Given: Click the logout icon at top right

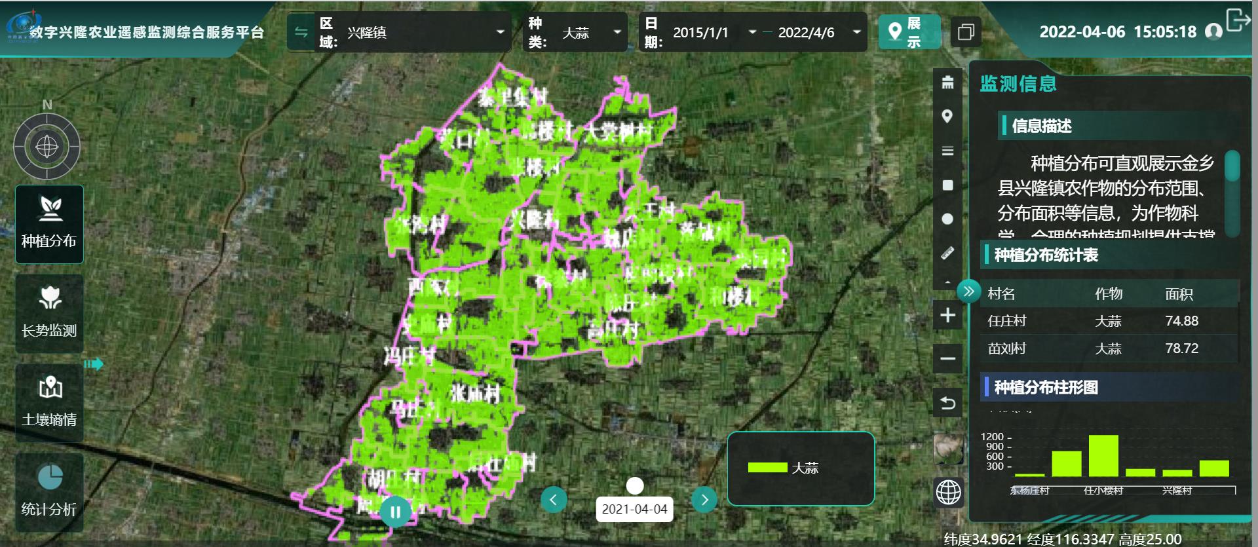Looking at the screenshot, I should (1237, 20).
